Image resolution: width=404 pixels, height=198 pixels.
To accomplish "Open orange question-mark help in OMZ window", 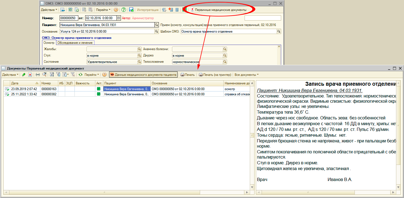I will 116,10.
